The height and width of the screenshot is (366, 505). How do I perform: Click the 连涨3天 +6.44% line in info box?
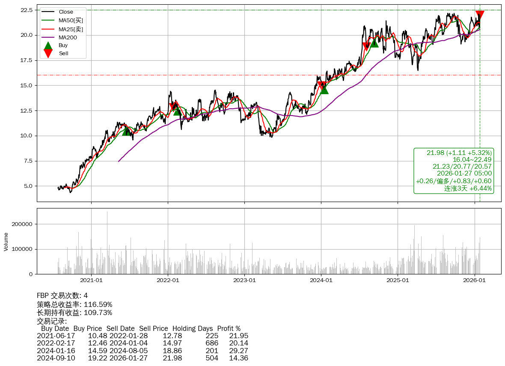pyautogui.click(x=467, y=188)
